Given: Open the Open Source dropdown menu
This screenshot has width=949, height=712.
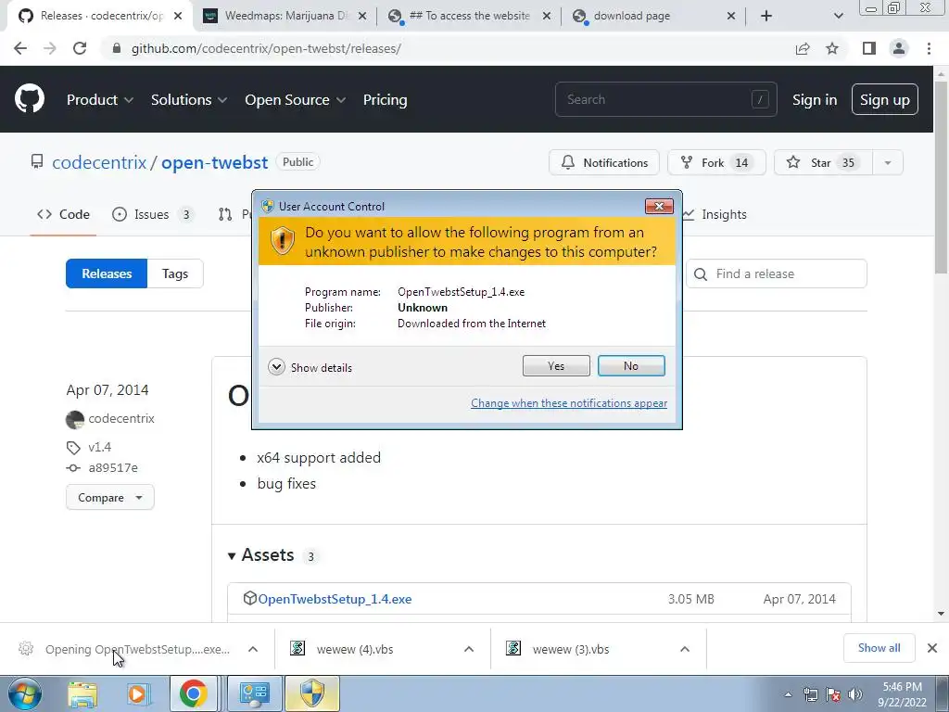Looking at the screenshot, I should 296,99.
